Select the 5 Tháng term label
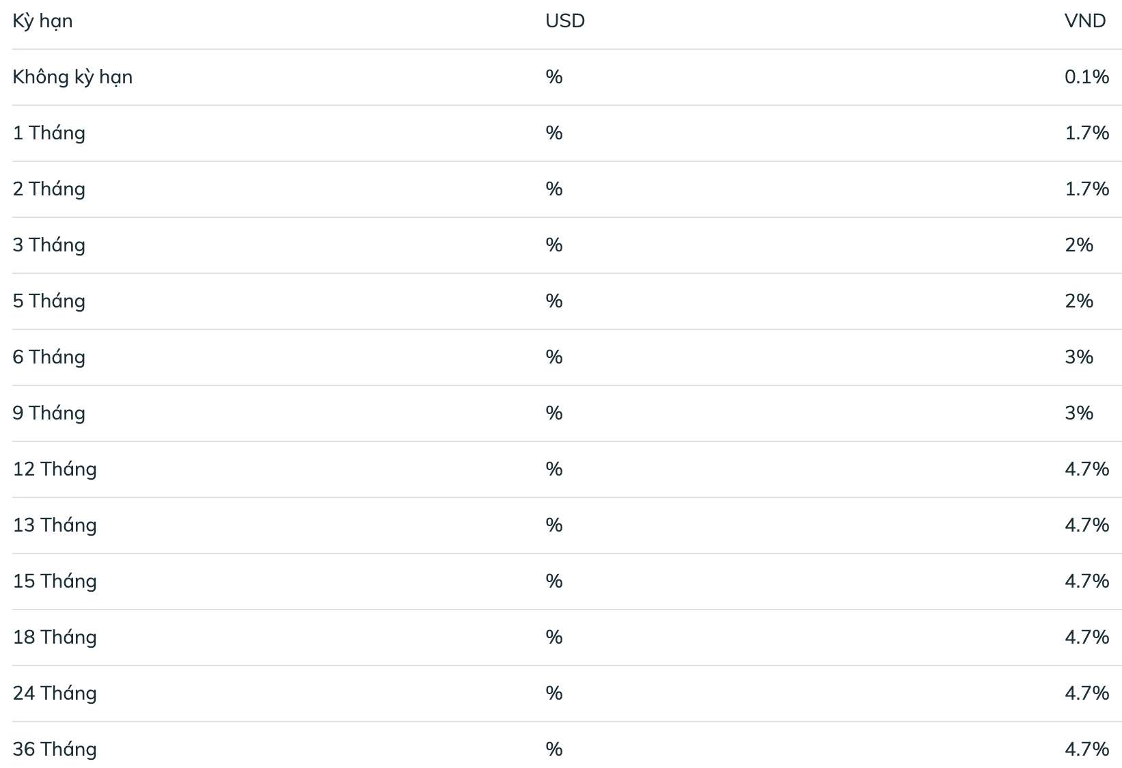This screenshot has width=1122, height=768. tap(49, 301)
